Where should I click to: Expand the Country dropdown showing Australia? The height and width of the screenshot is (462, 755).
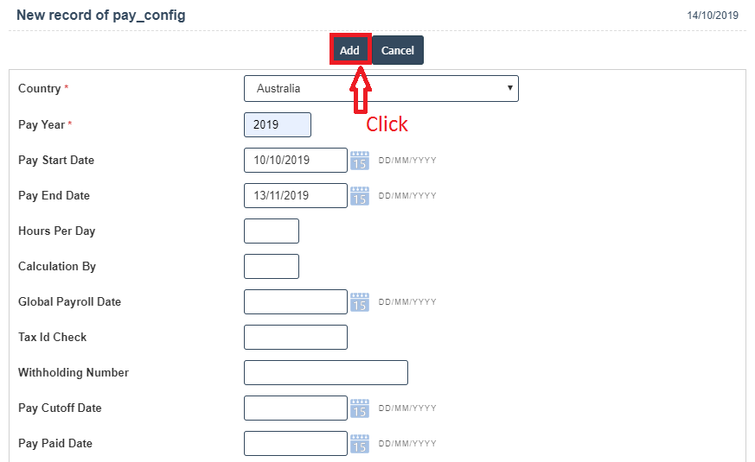coord(381,89)
